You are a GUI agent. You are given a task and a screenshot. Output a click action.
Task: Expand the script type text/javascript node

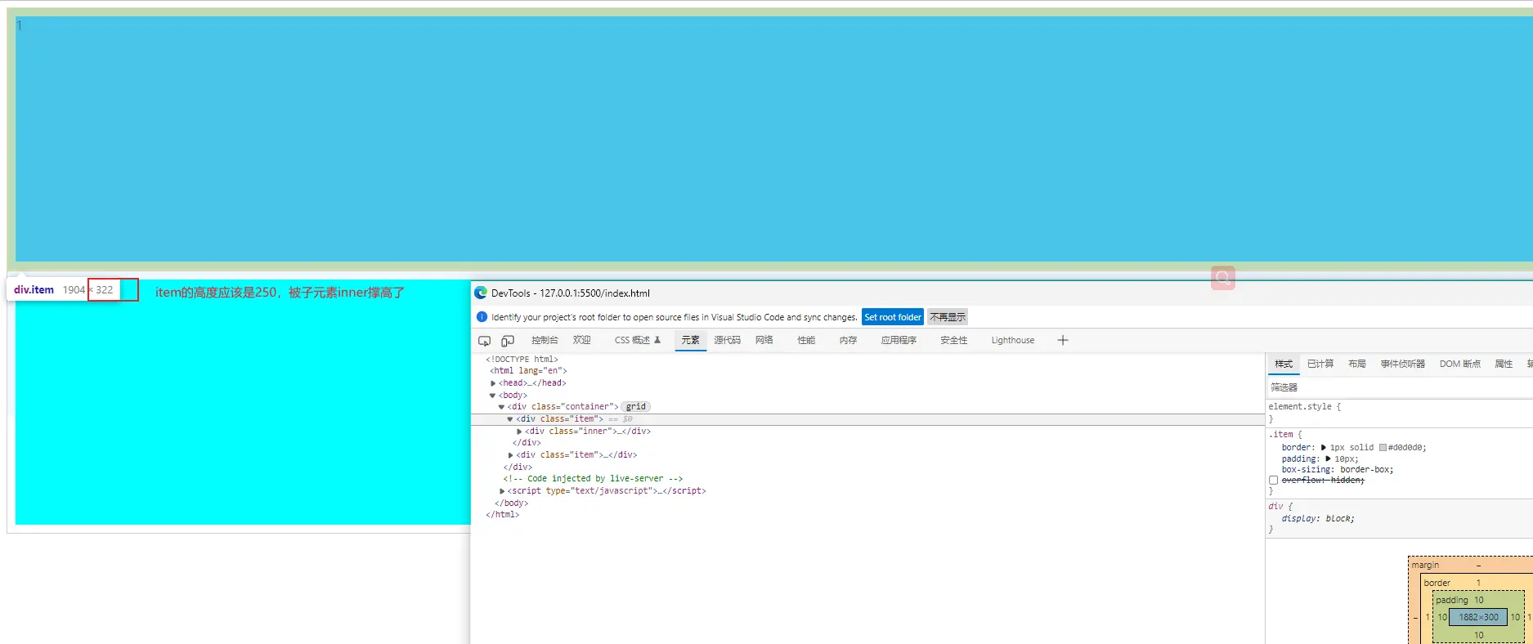tap(502, 491)
